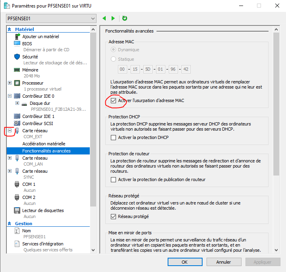Enable router advertisement protection checkbox

click(x=114, y=179)
